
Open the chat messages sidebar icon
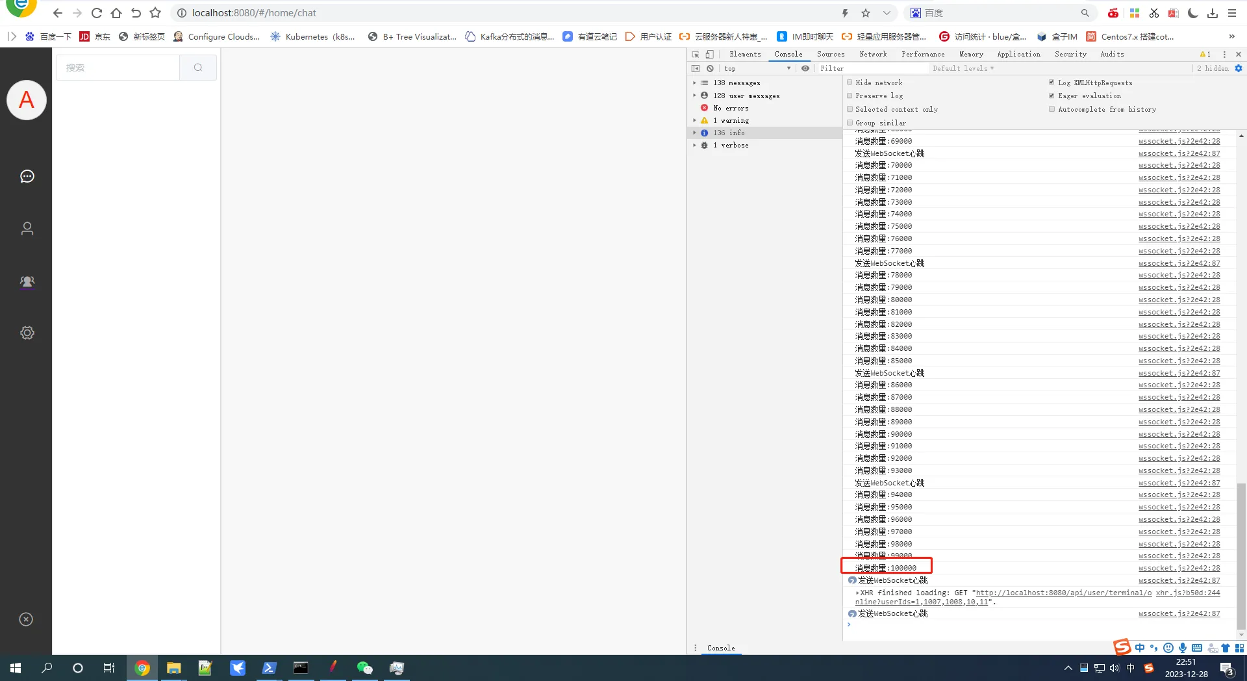click(x=27, y=176)
